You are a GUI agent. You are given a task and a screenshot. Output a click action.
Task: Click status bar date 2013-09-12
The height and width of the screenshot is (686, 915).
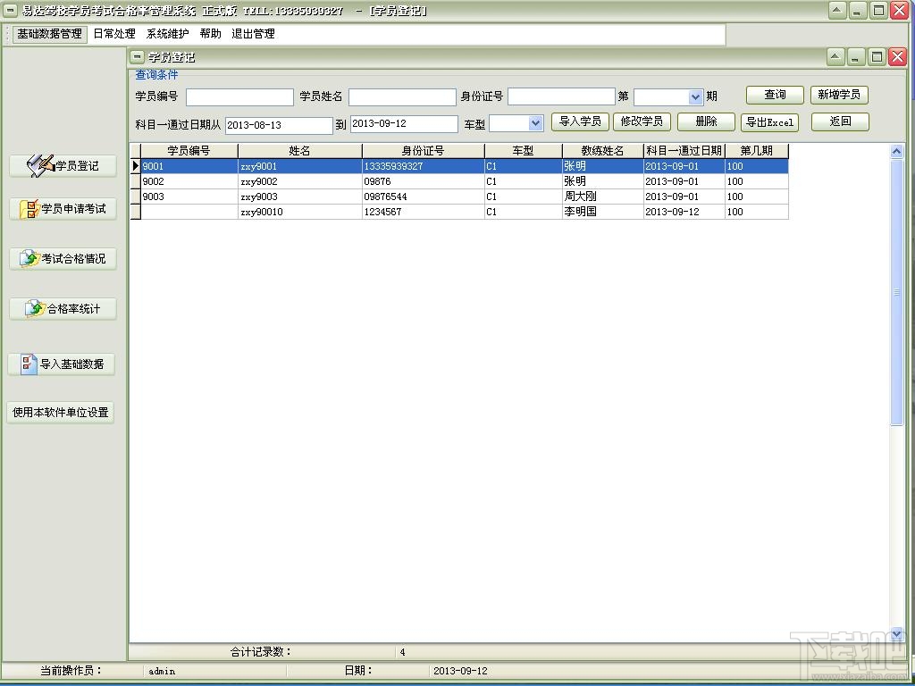click(460, 671)
